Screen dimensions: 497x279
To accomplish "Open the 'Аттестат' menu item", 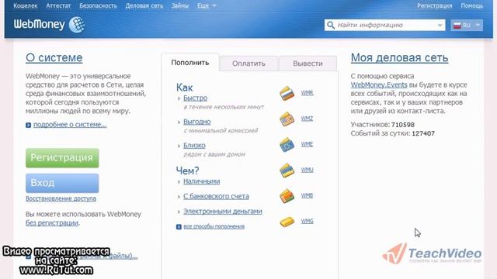I will [x=58, y=5].
